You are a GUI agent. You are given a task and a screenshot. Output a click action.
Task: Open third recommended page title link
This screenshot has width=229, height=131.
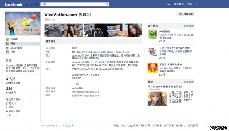171,64
